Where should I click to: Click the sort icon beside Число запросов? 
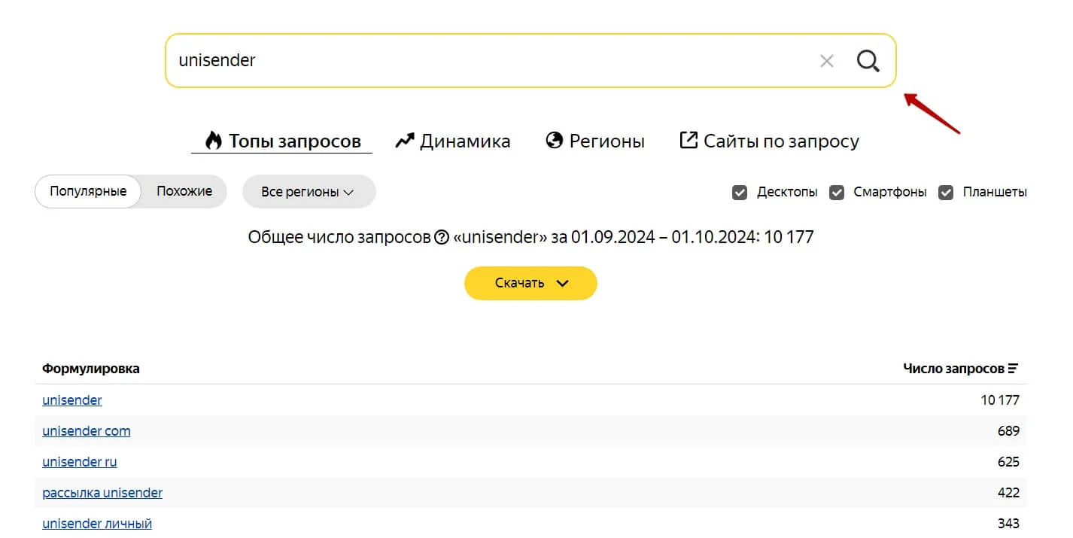[1014, 369]
